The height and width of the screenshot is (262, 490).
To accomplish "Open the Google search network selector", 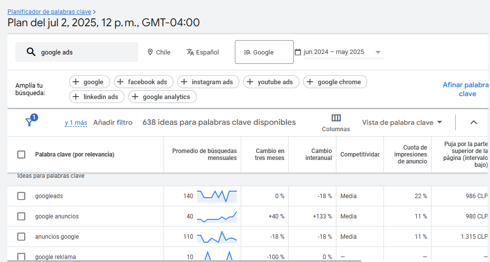I will click(x=264, y=52).
